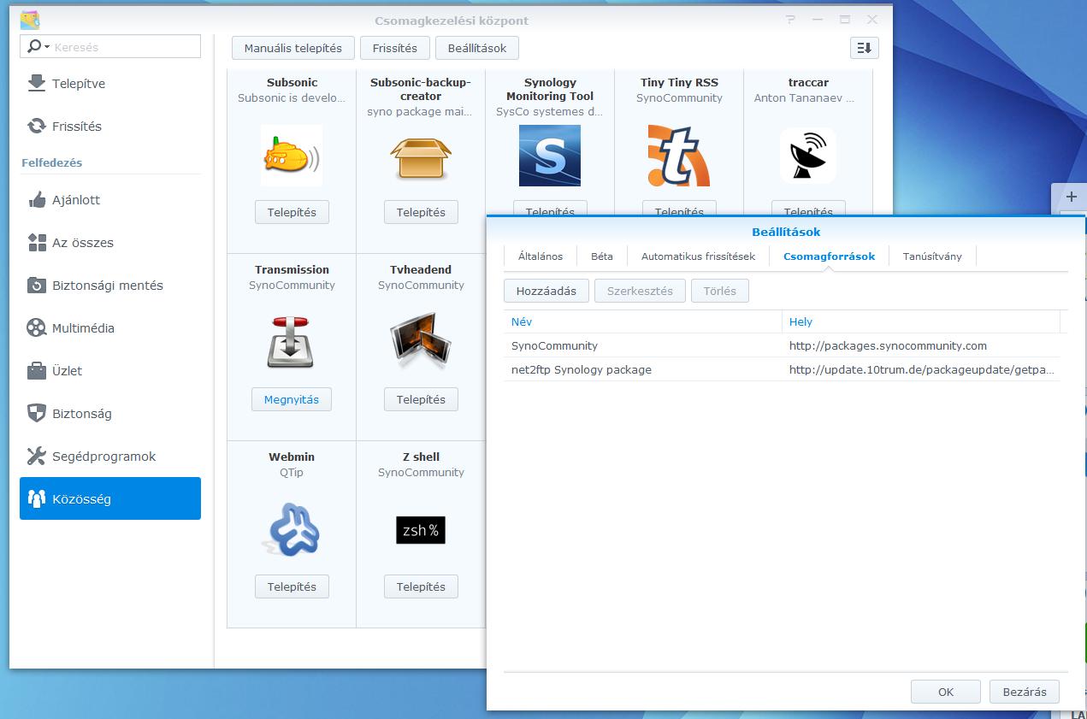Click the Transmission package title
This screenshot has height=719, width=1087.
[292, 269]
